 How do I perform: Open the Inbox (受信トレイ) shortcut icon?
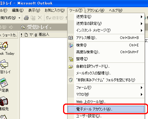[x=4, y=64]
